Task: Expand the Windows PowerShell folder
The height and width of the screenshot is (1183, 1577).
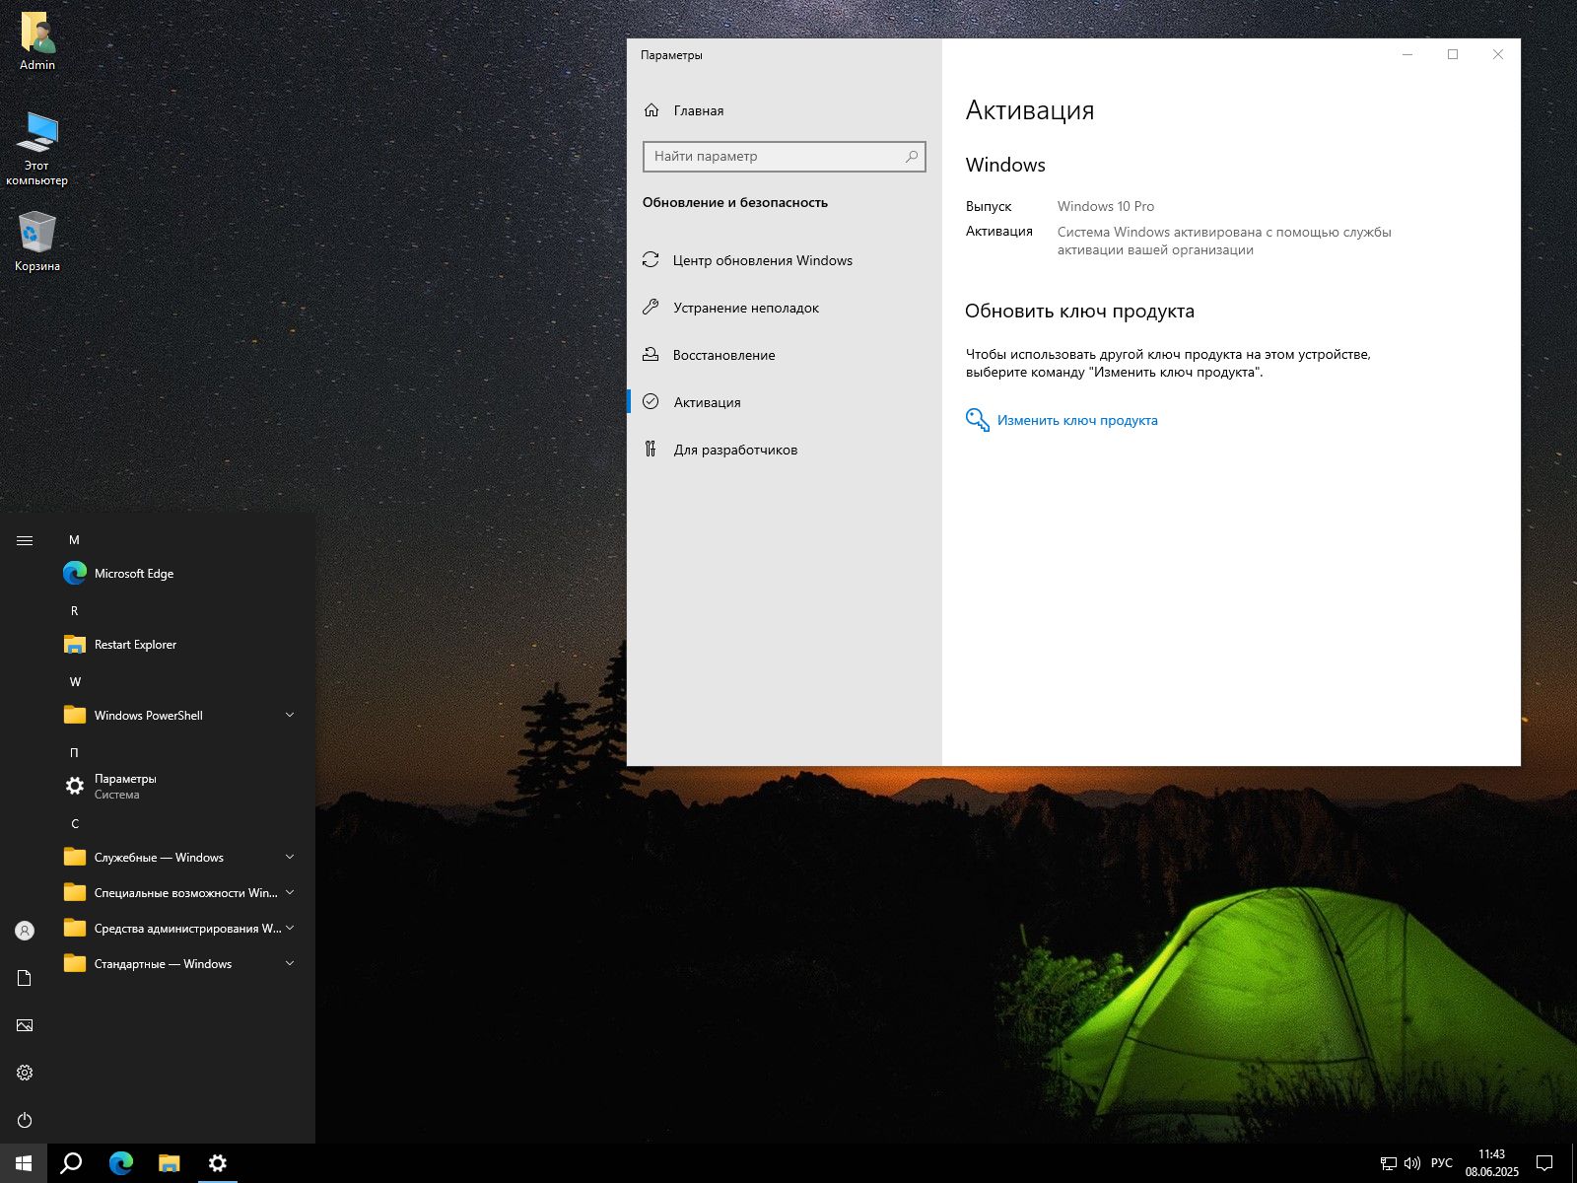Action: pyautogui.click(x=182, y=716)
